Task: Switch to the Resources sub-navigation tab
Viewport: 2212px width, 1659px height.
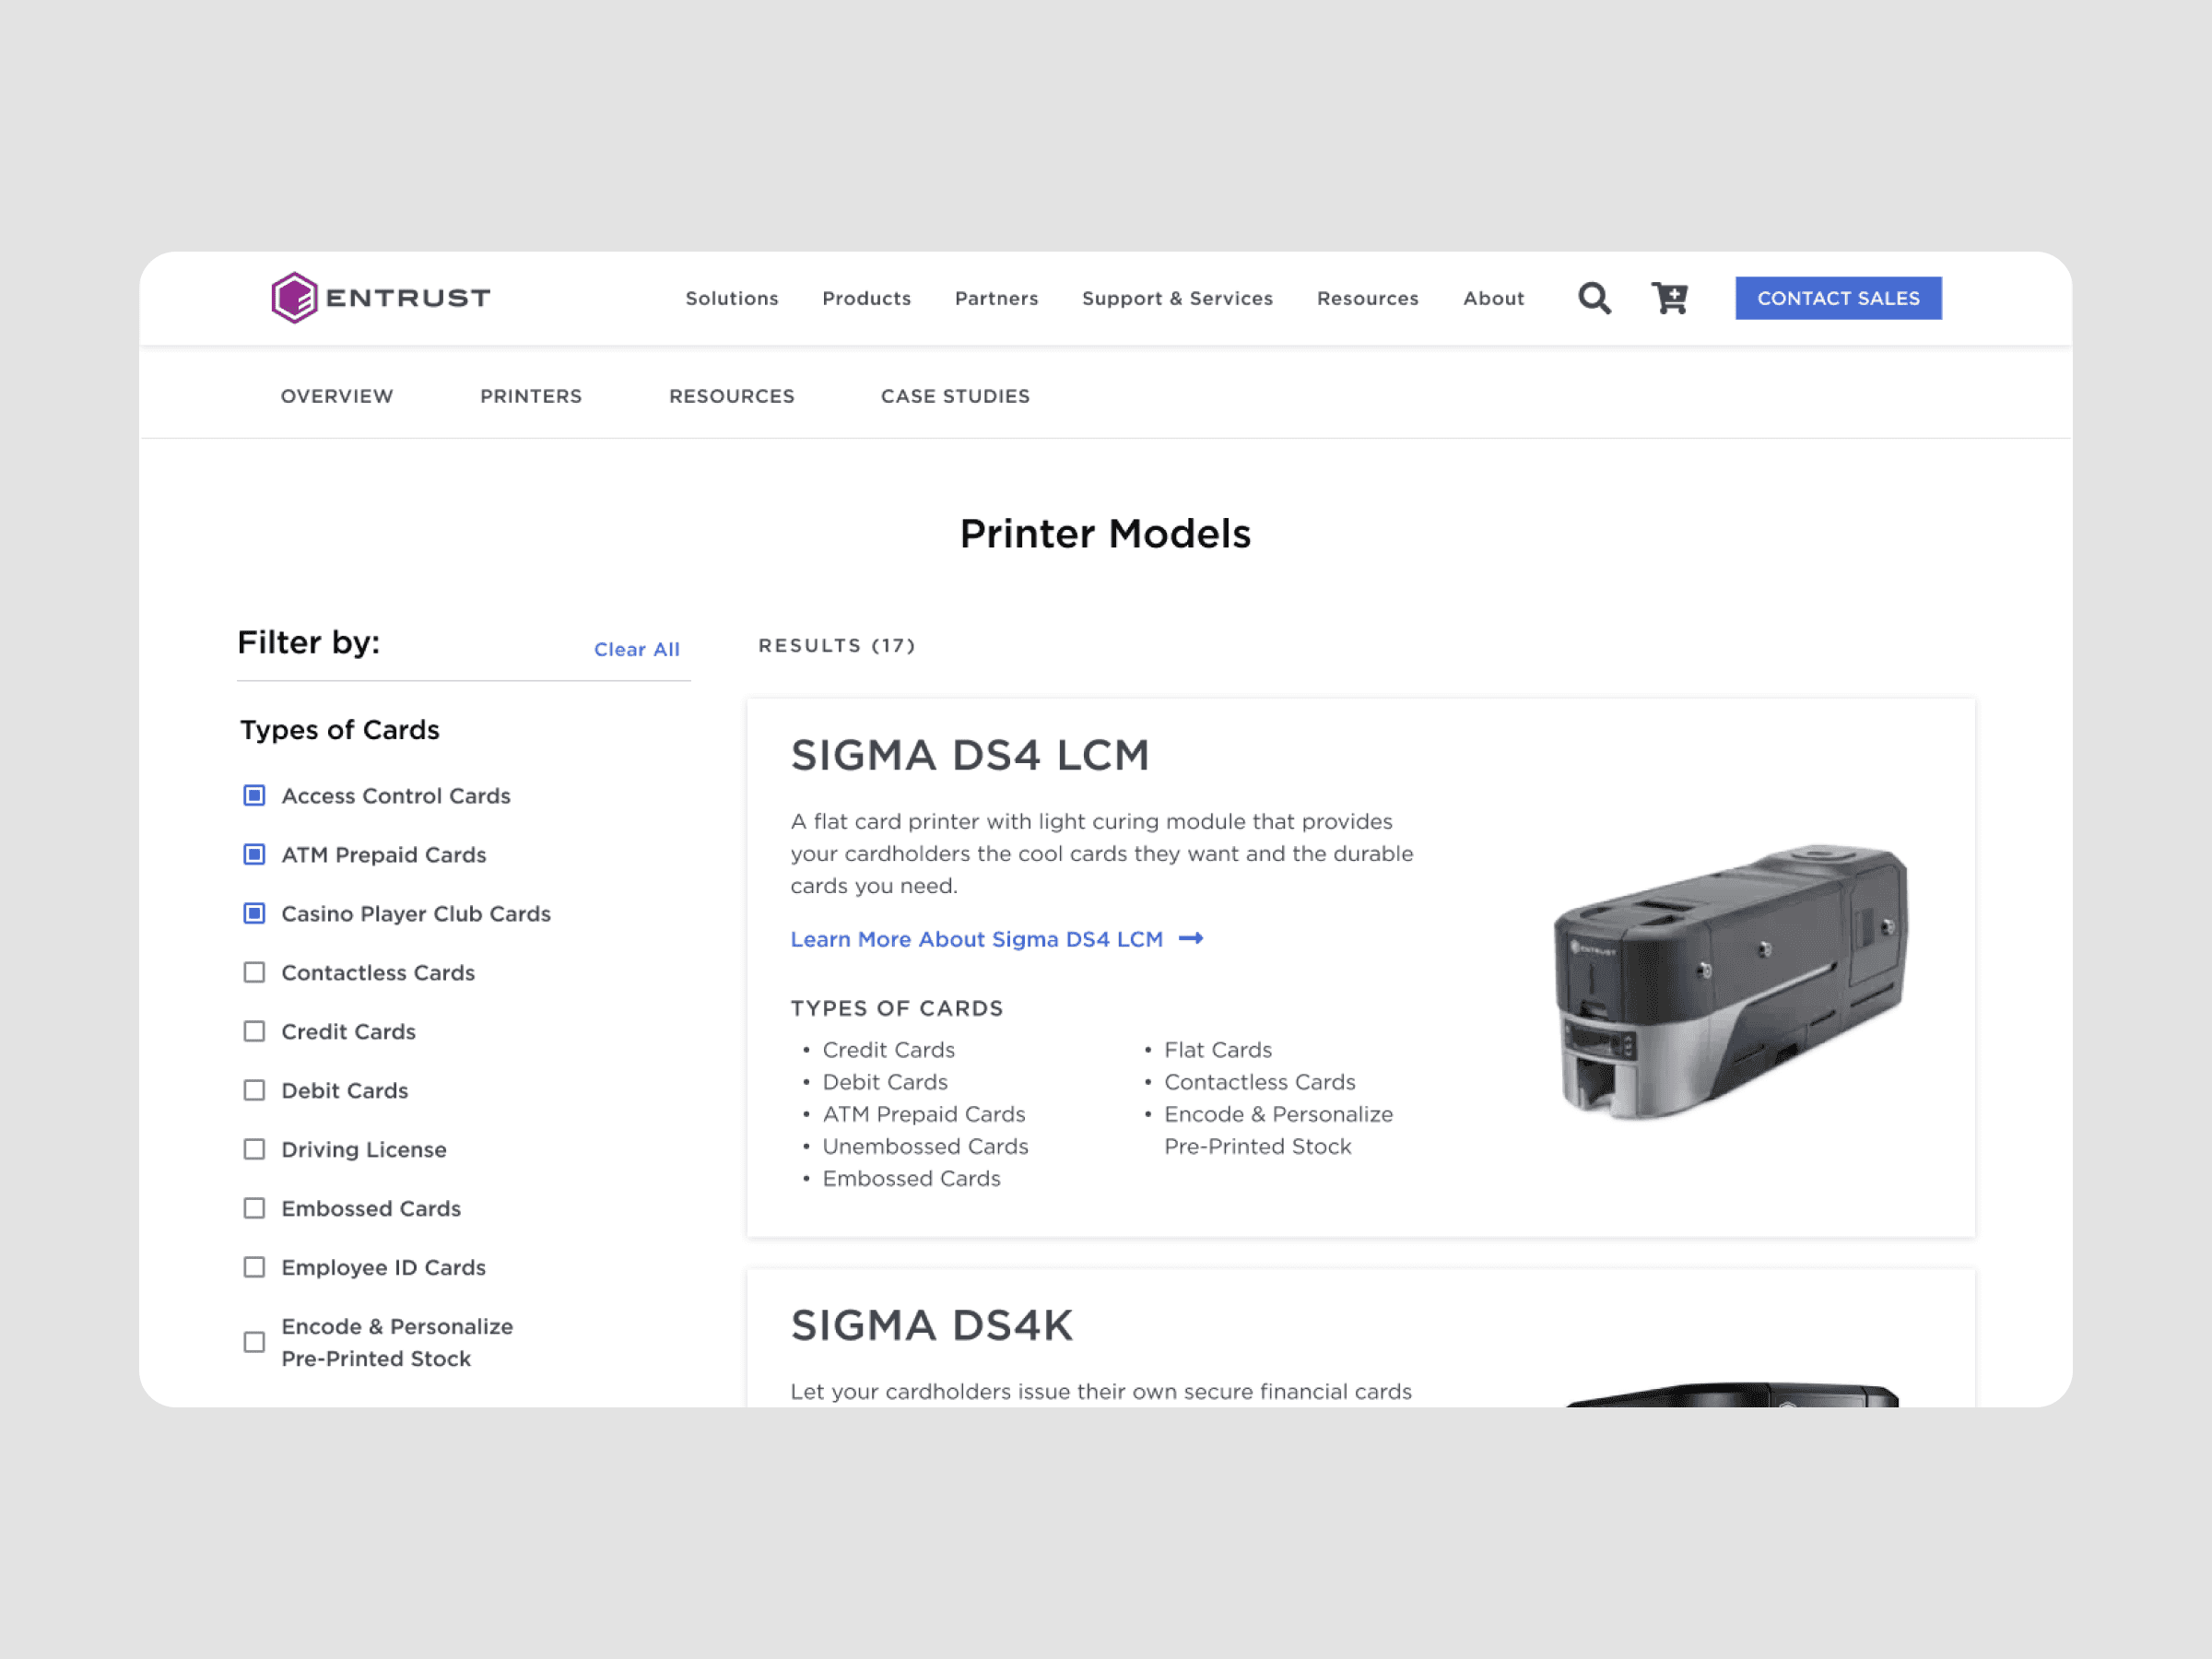Action: pos(732,396)
